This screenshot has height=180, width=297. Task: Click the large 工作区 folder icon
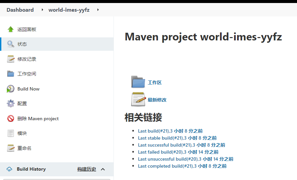click(x=138, y=82)
